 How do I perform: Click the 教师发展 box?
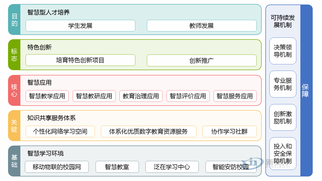[x=202, y=26]
